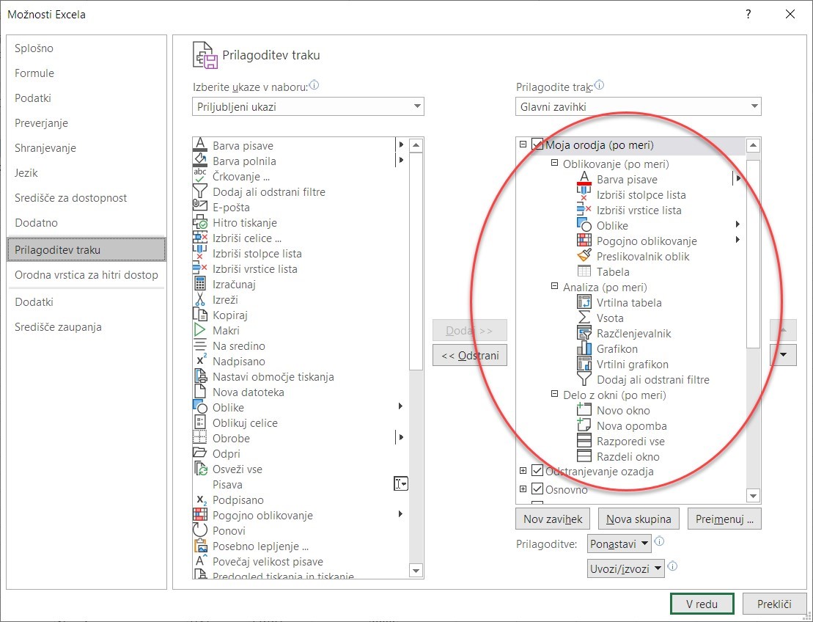
Task: Click the Obrobe borders icon
Action: coord(200,438)
